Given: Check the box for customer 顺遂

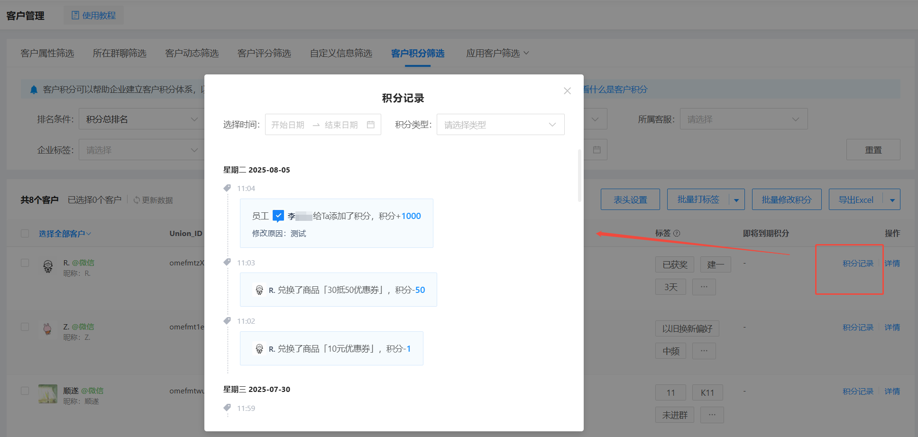Looking at the screenshot, I should pyautogui.click(x=25, y=391).
